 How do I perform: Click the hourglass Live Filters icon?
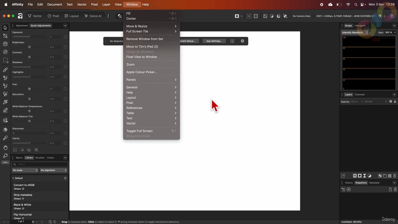pos(365,176)
